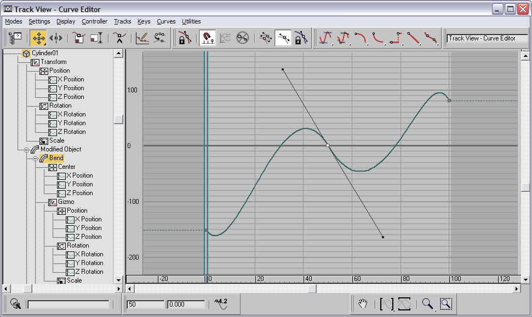The height and width of the screenshot is (317, 532).
Task: Click controller tree scroll down arrow
Action: tap(118, 280)
